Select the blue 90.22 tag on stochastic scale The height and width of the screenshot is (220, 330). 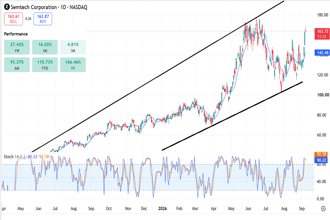pyautogui.click(x=322, y=160)
